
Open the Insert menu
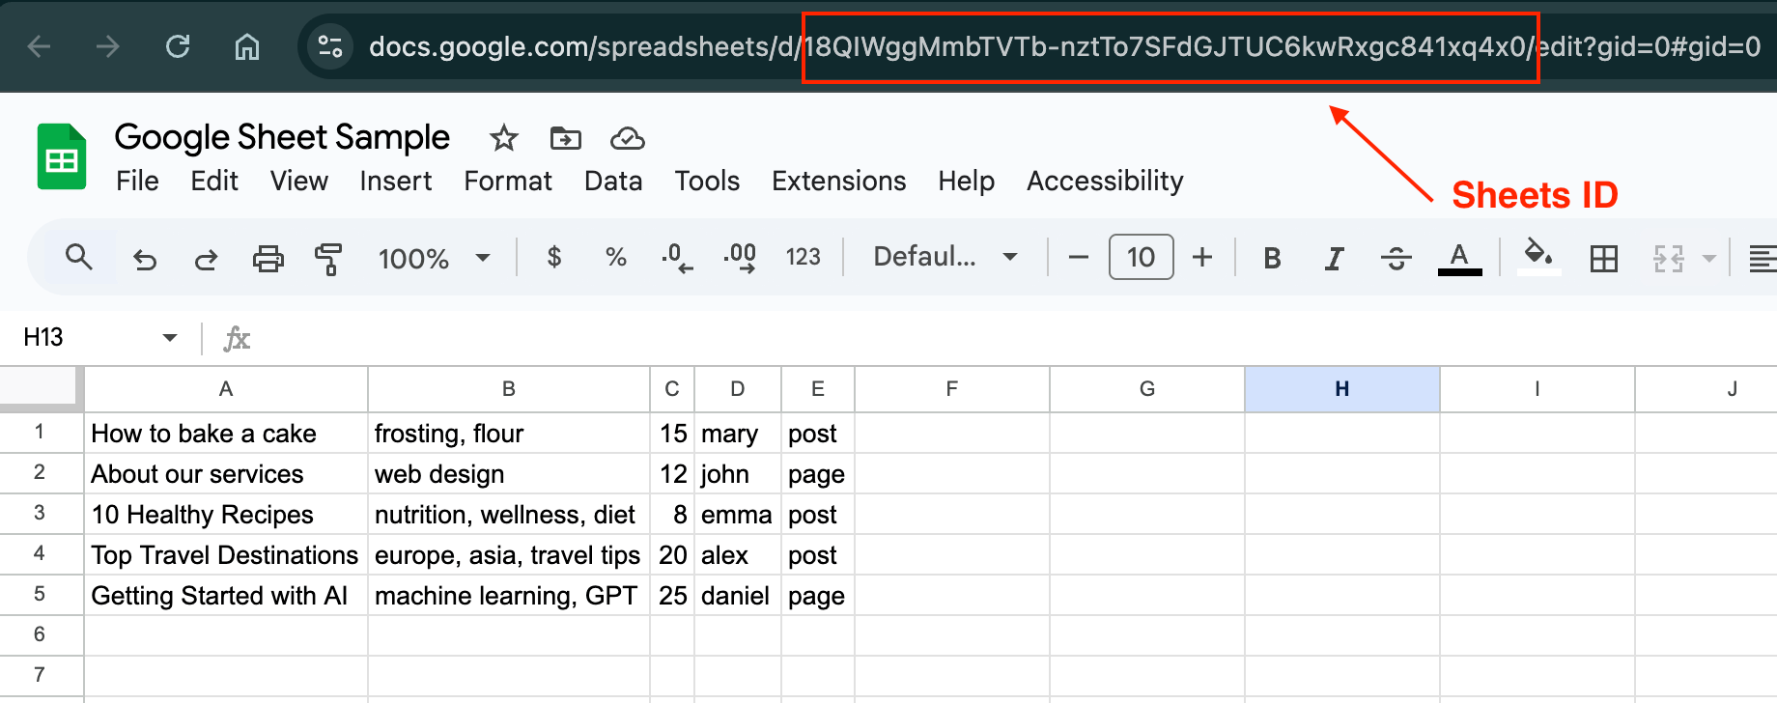[x=396, y=181]
